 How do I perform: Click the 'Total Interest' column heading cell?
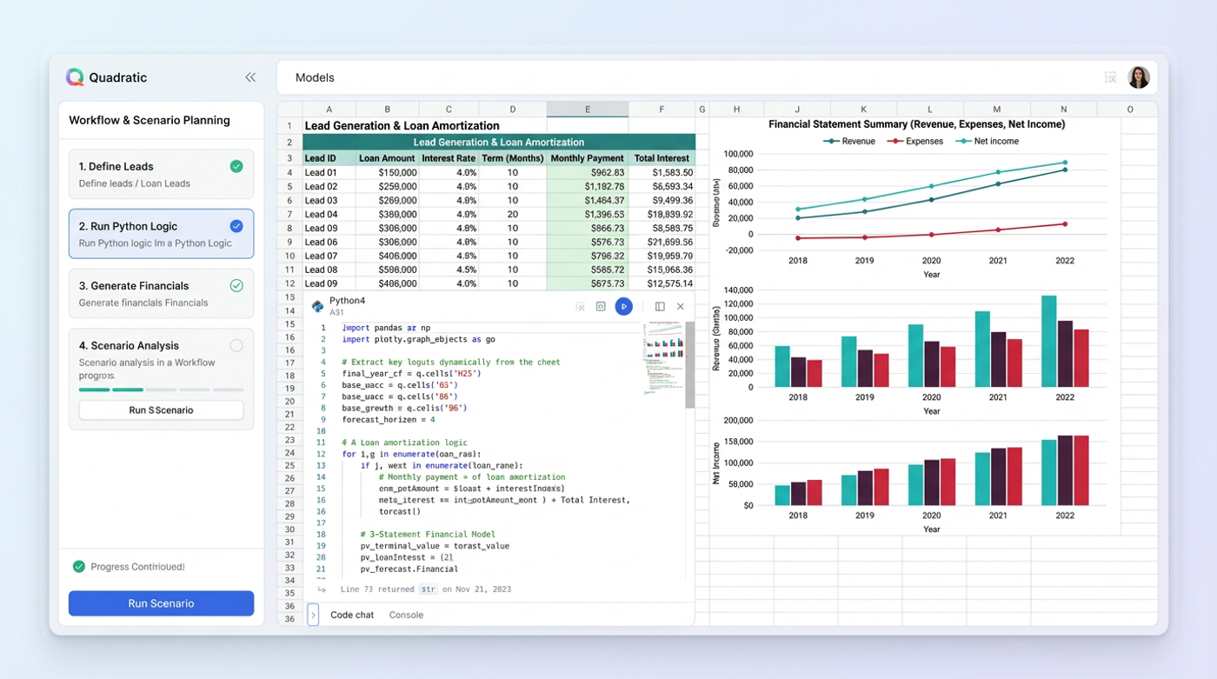click(662, 158)
